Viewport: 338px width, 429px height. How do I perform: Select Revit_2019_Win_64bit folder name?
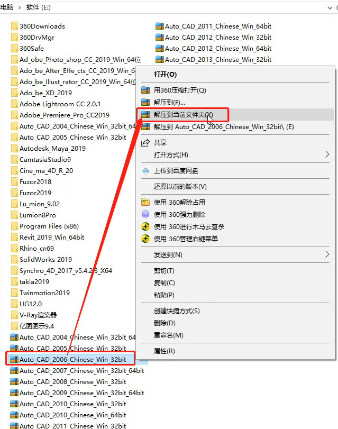pos(52,237)
